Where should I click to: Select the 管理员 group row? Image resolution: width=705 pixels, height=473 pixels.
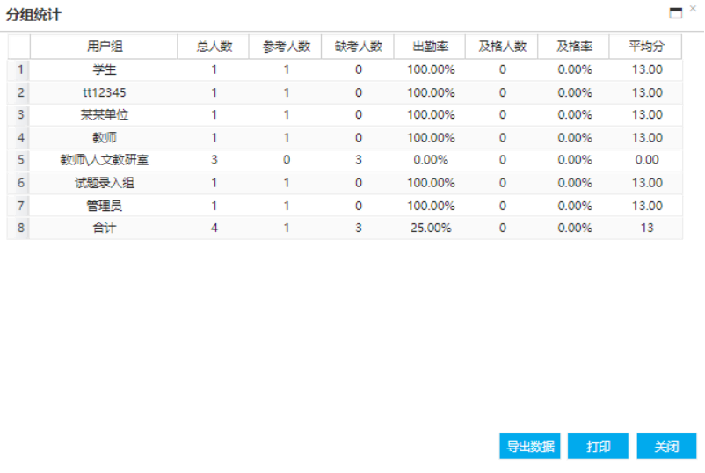click(104, 206)
